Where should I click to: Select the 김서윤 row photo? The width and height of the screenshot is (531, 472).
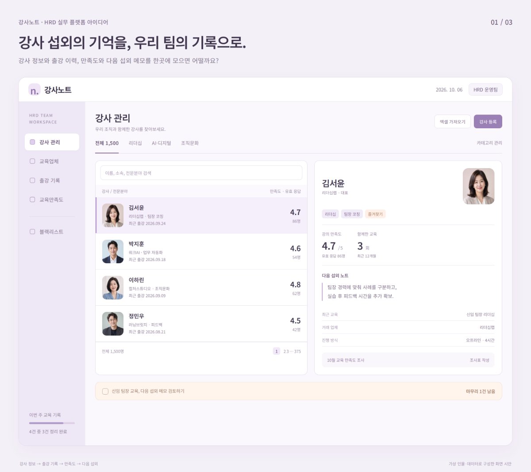(113, 215)
